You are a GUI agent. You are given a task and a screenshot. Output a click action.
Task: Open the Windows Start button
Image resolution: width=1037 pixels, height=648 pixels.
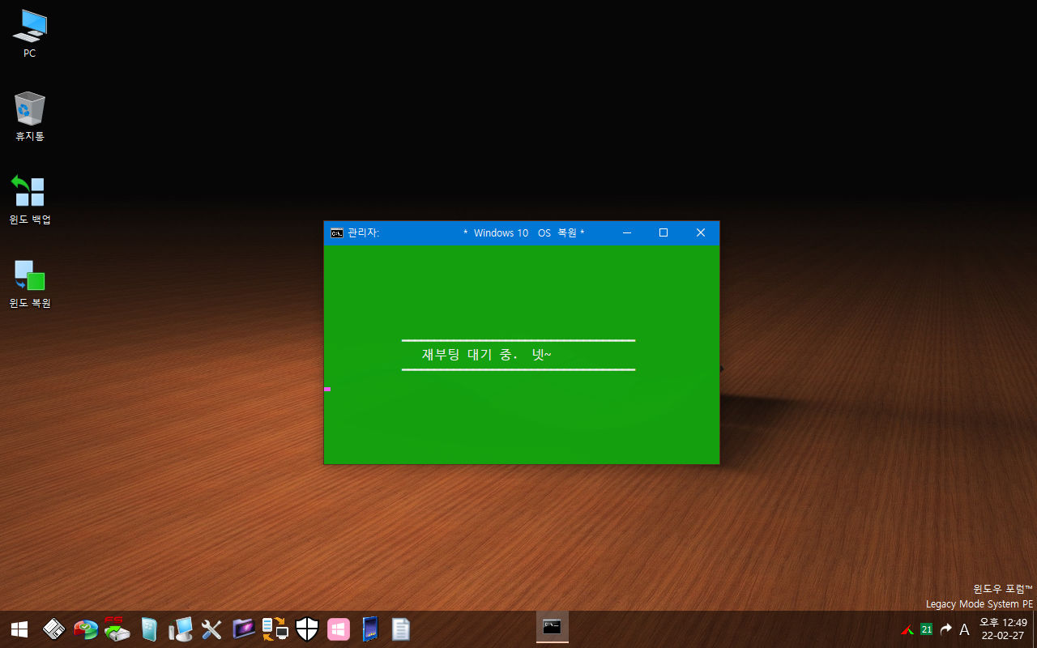19,629
